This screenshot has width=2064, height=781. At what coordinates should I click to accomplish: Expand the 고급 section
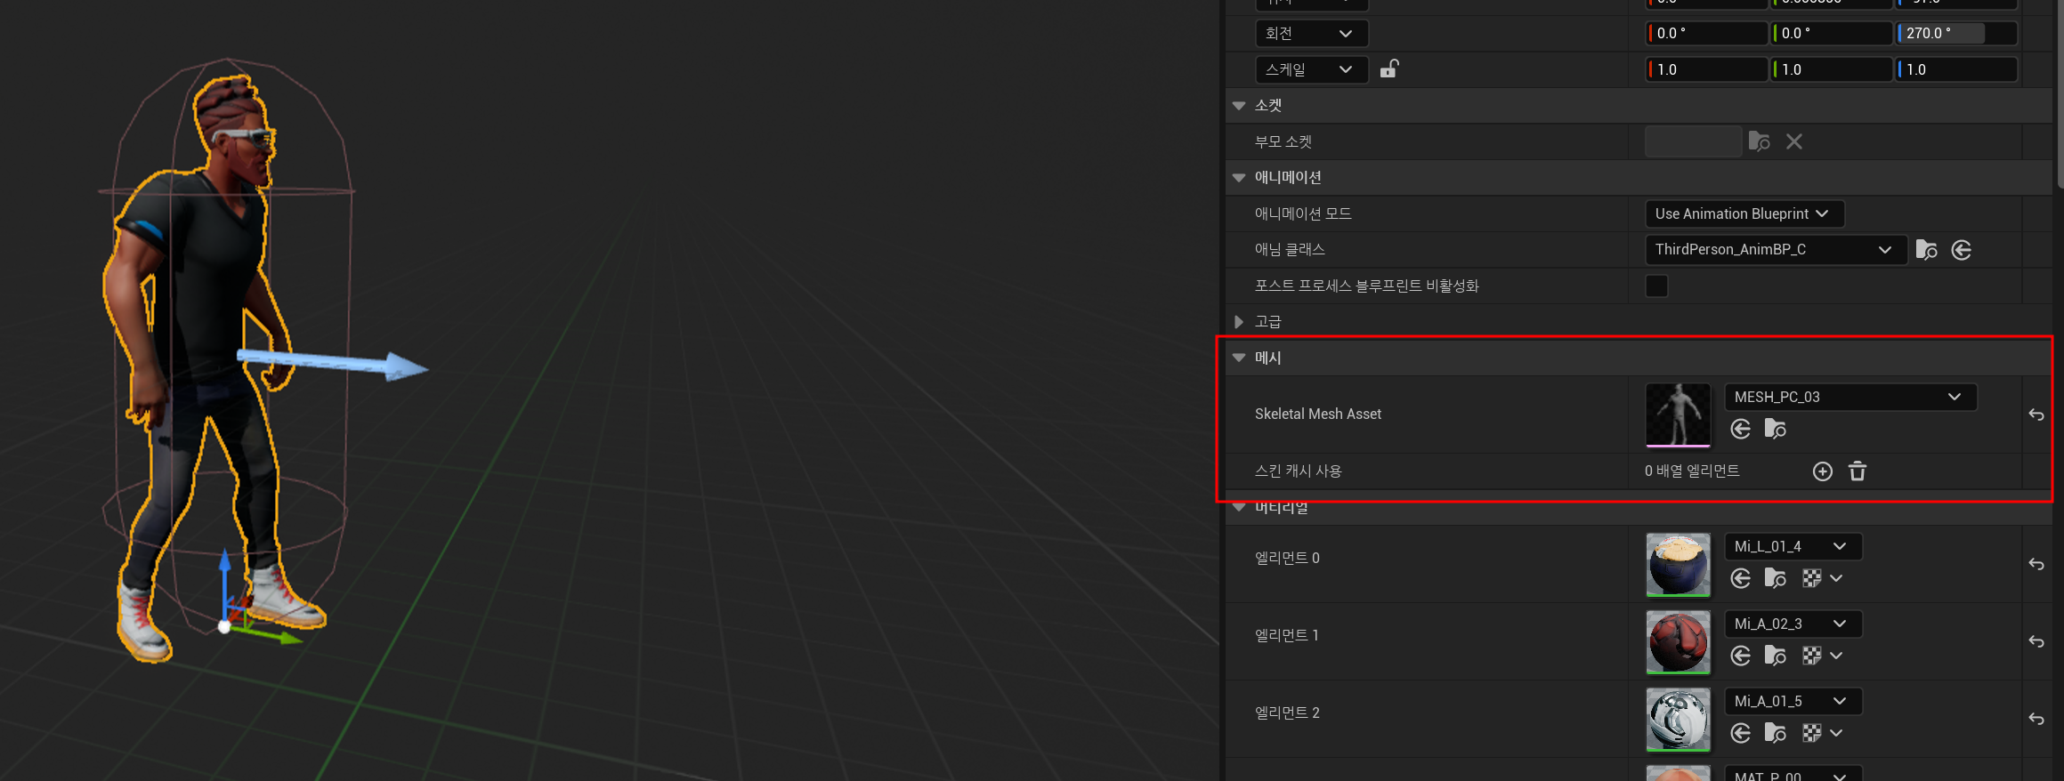tap(1239, 322)
